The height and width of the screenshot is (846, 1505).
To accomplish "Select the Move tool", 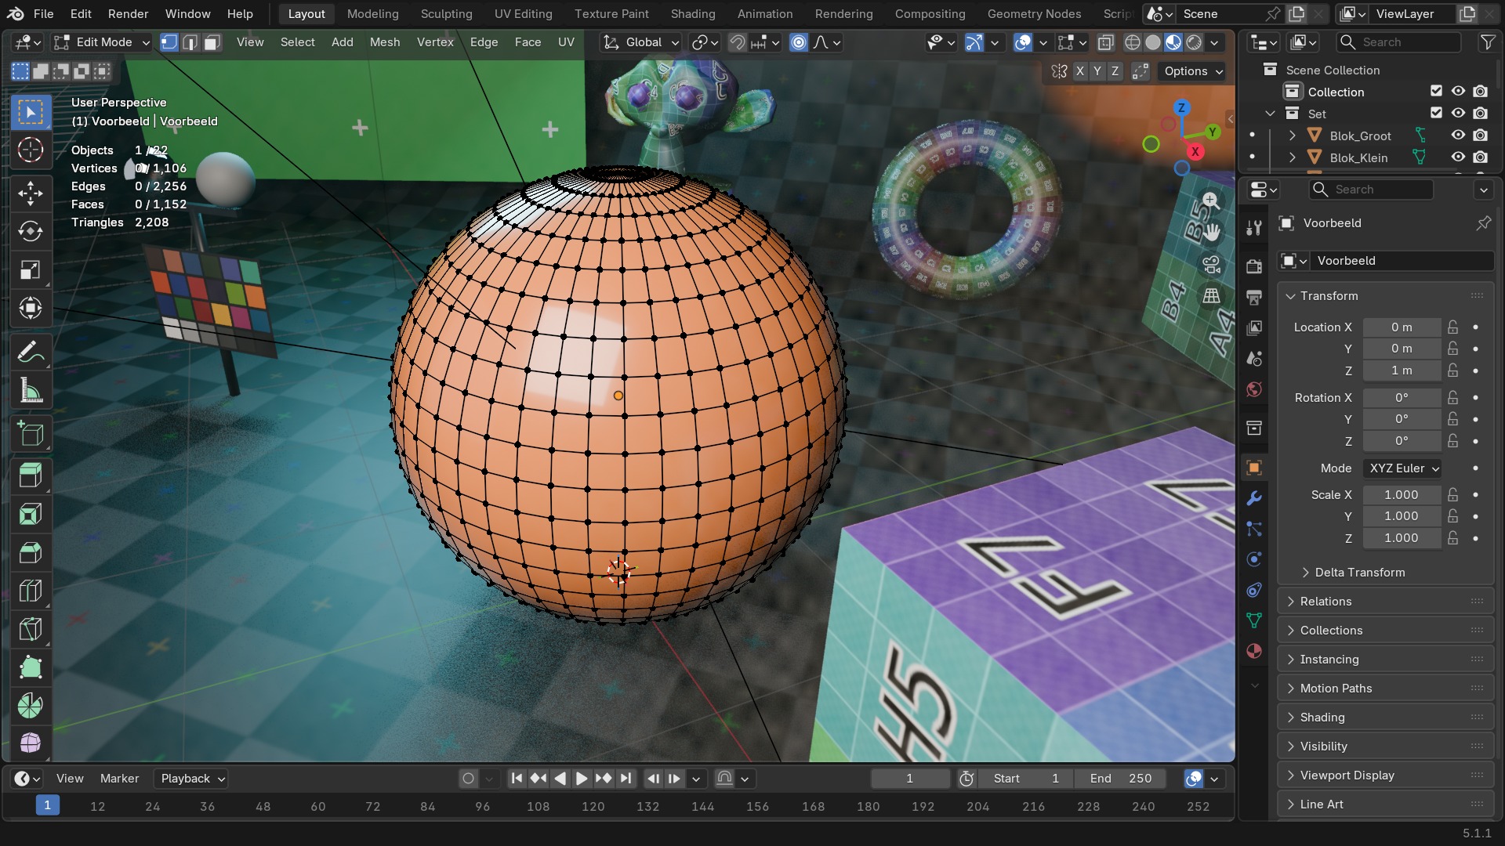I will [31, 193].
